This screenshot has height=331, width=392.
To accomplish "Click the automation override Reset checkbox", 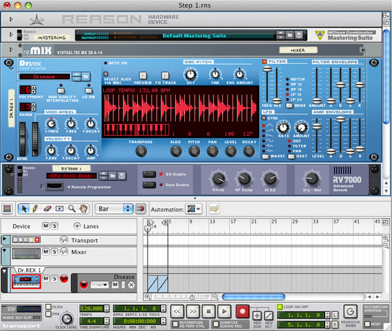I will click(x=367, y=324).
